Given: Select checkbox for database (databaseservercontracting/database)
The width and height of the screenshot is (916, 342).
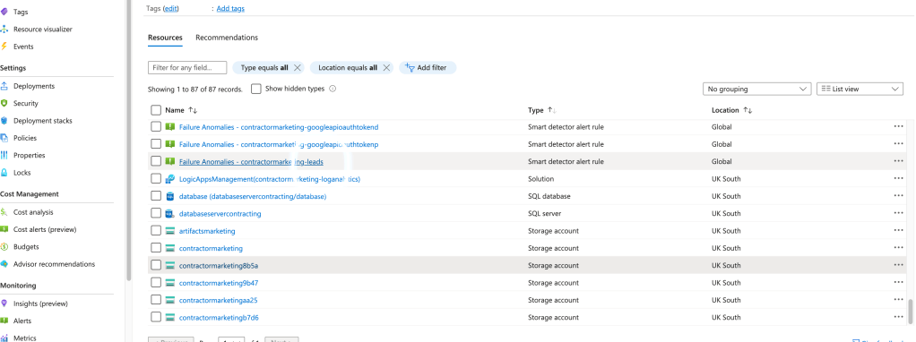Looking at the screenshot, I should (x=155, y=195).
